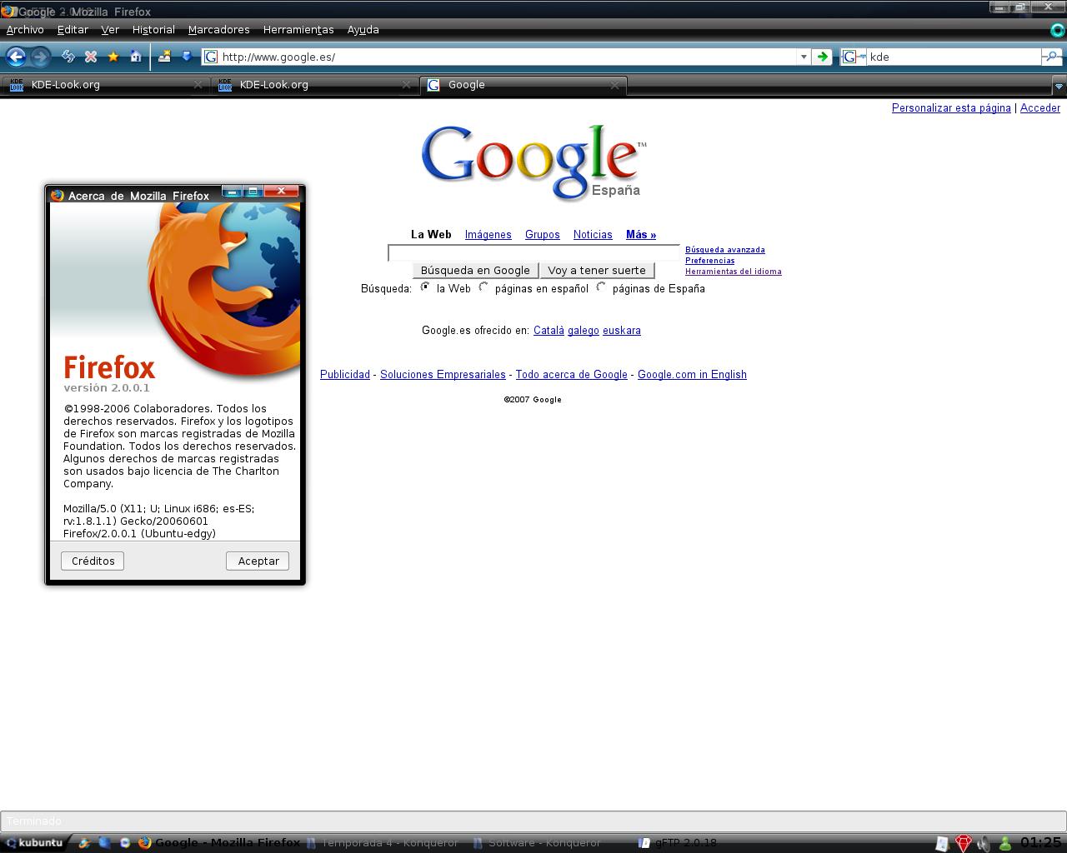Select 'la Web' search radio button

point(425,287)
